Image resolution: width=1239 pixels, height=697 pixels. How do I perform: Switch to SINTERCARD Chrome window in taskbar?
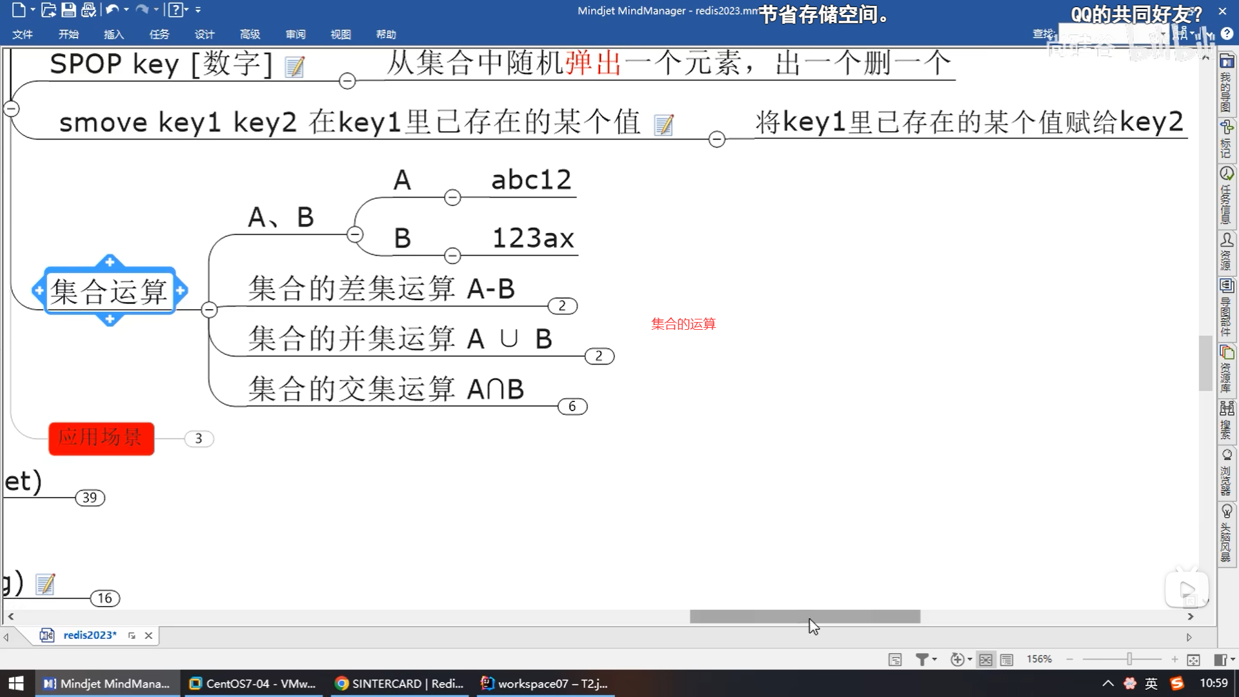click(x=400, y=683)
